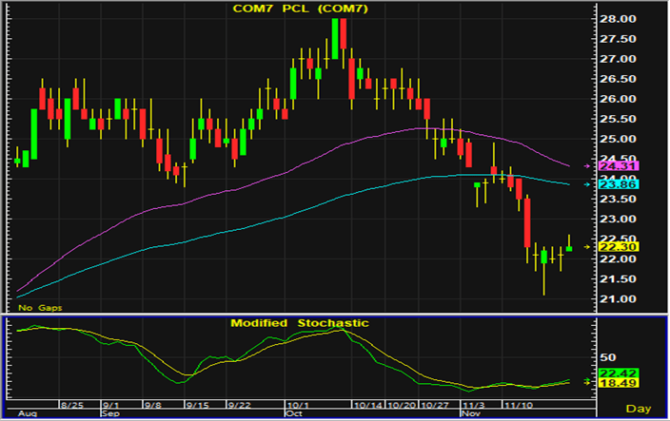Screen dimensions: 670x421
Task: Click the yellow 22.30 last price tag
Action: pyautogui.click(x=613, y=247)
